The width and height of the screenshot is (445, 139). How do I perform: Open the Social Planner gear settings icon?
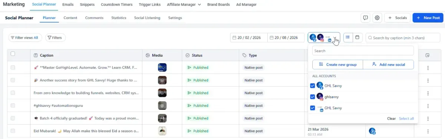(377, 18)
